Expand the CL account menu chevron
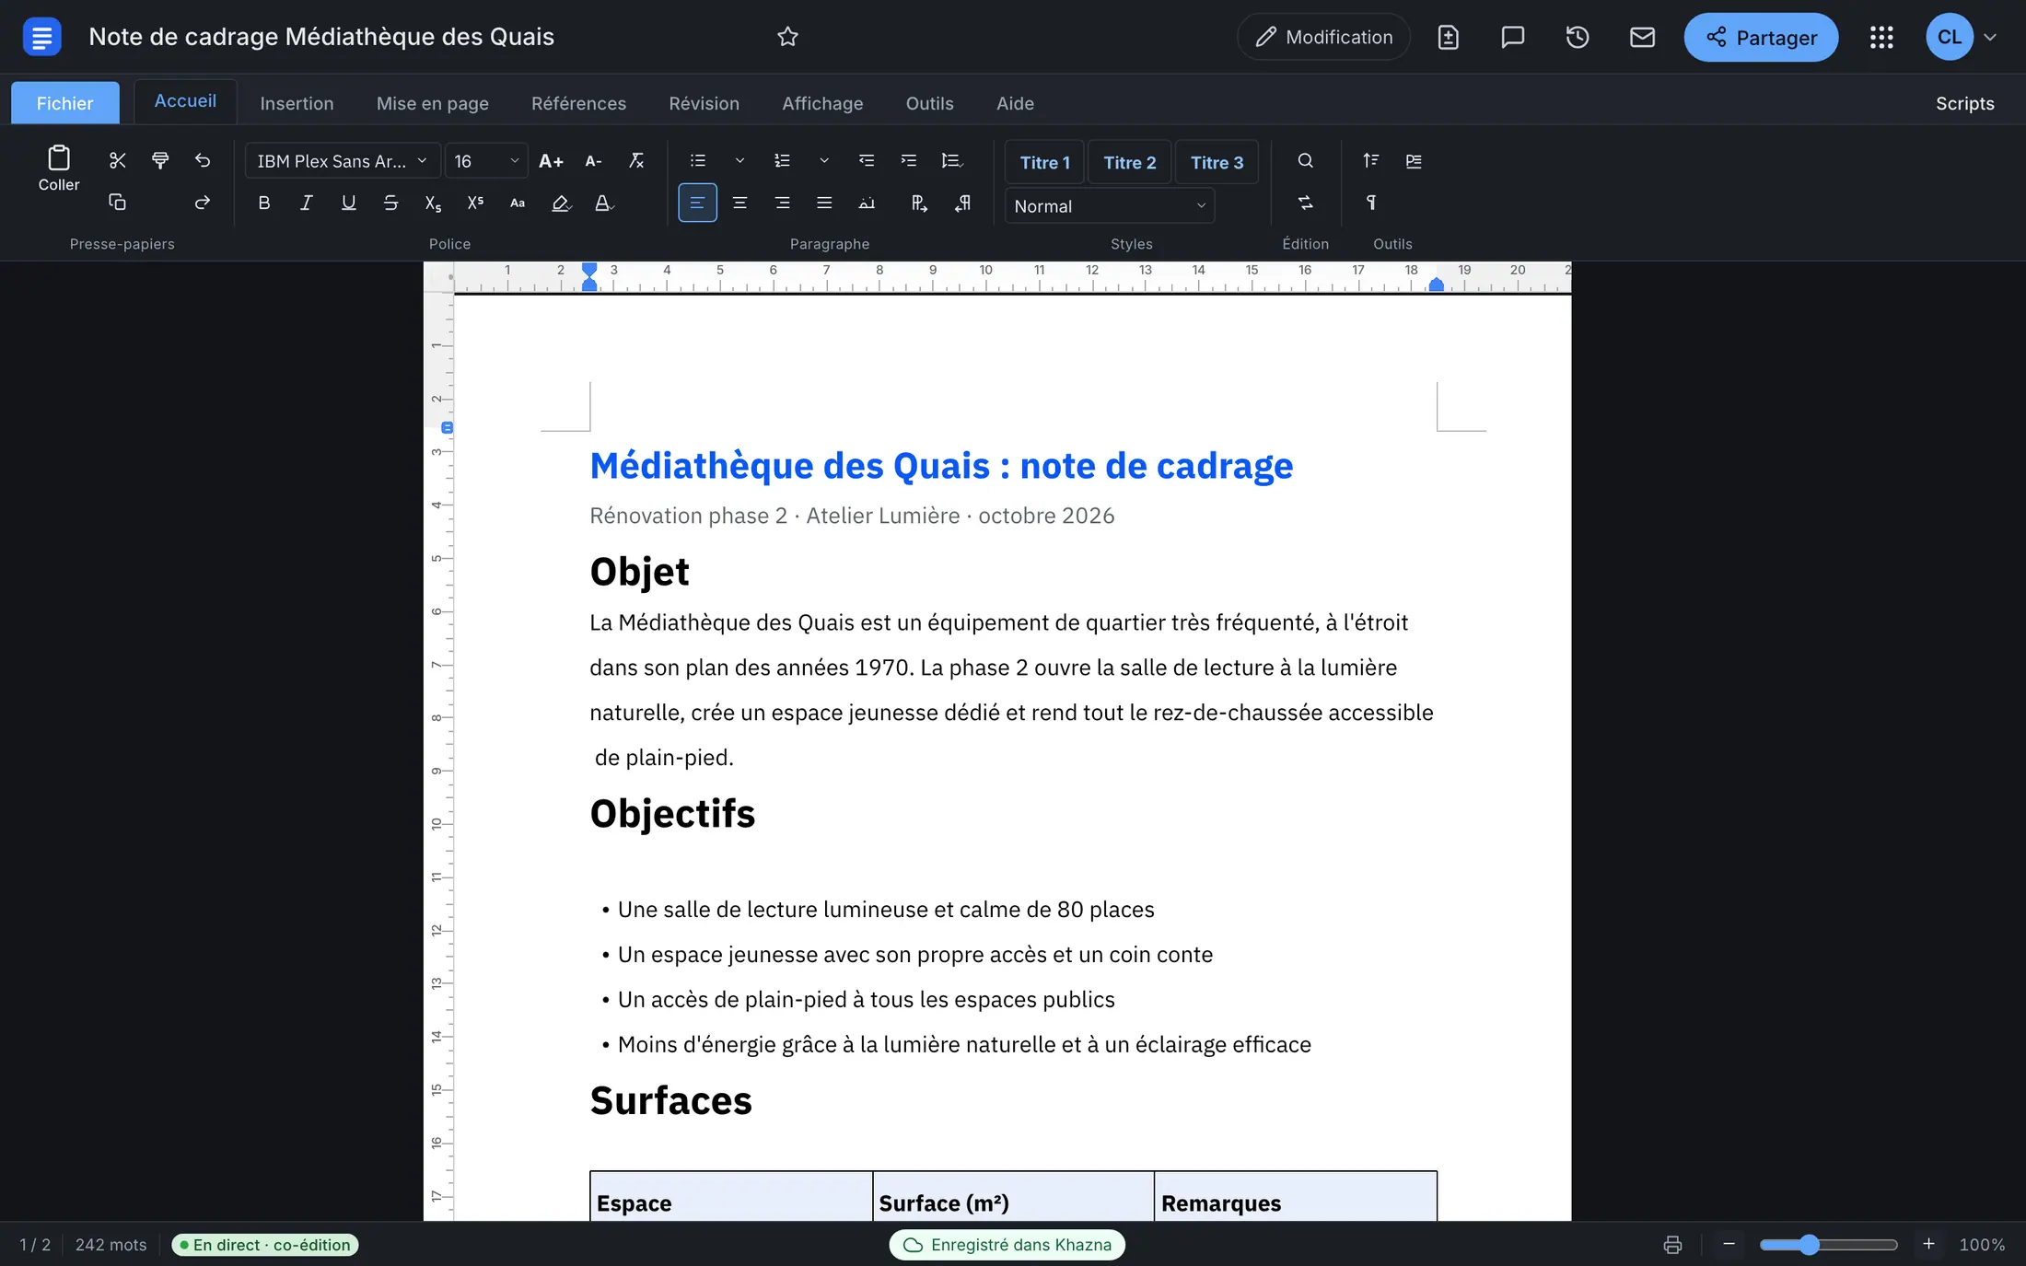Screen dimensions: 2026x1266 pyautogui.click(x=1990, y=38)
